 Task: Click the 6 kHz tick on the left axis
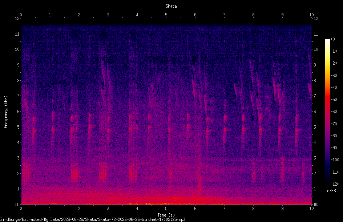pyautogui.click(x=19, y=111)
